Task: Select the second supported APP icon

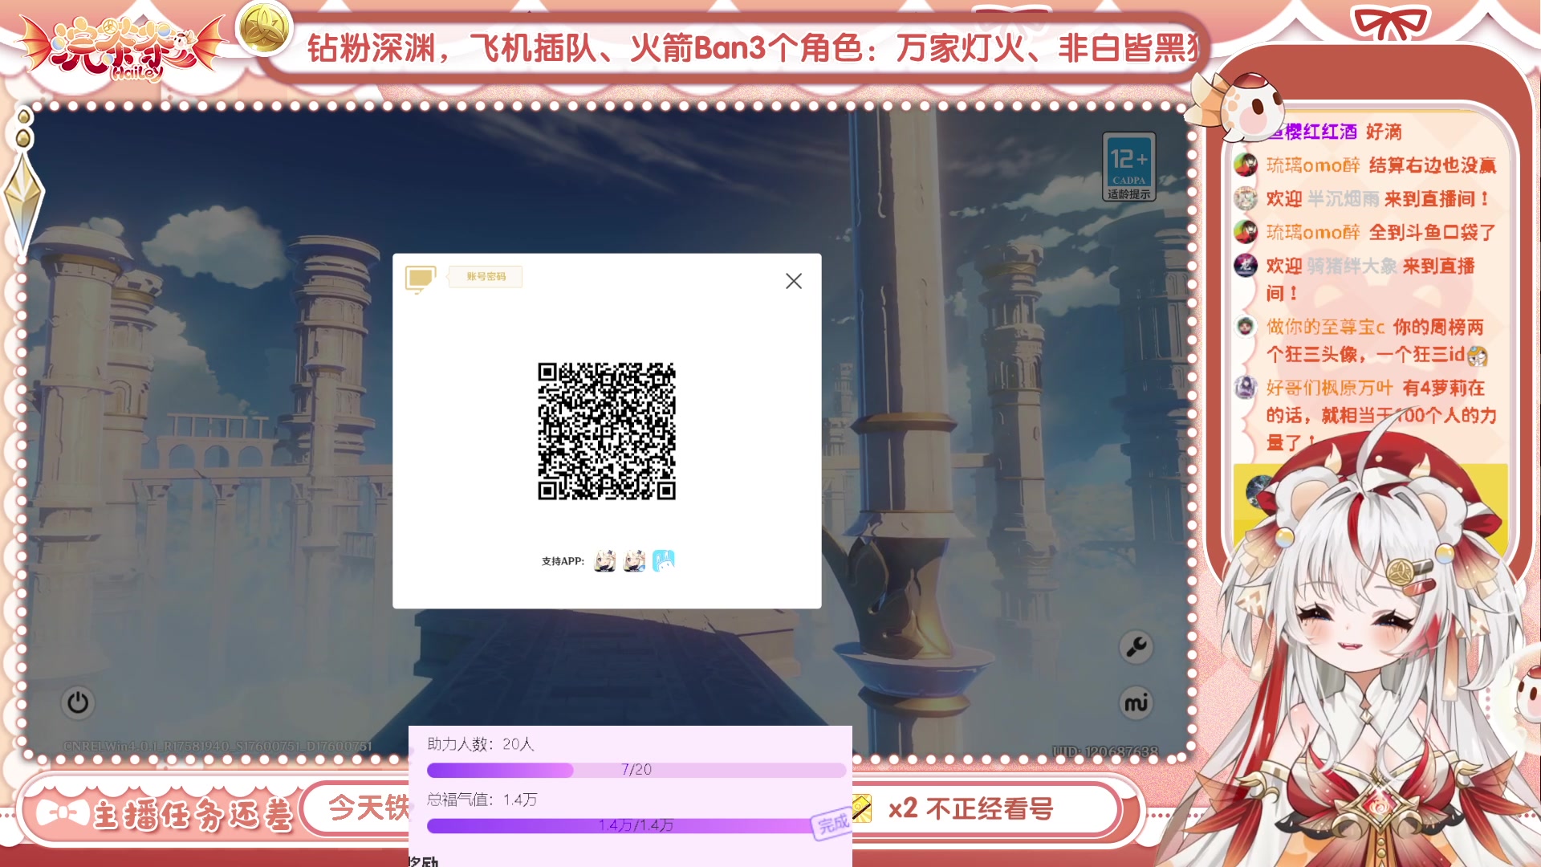Action: pyautogui.click(x=634, y=560)
